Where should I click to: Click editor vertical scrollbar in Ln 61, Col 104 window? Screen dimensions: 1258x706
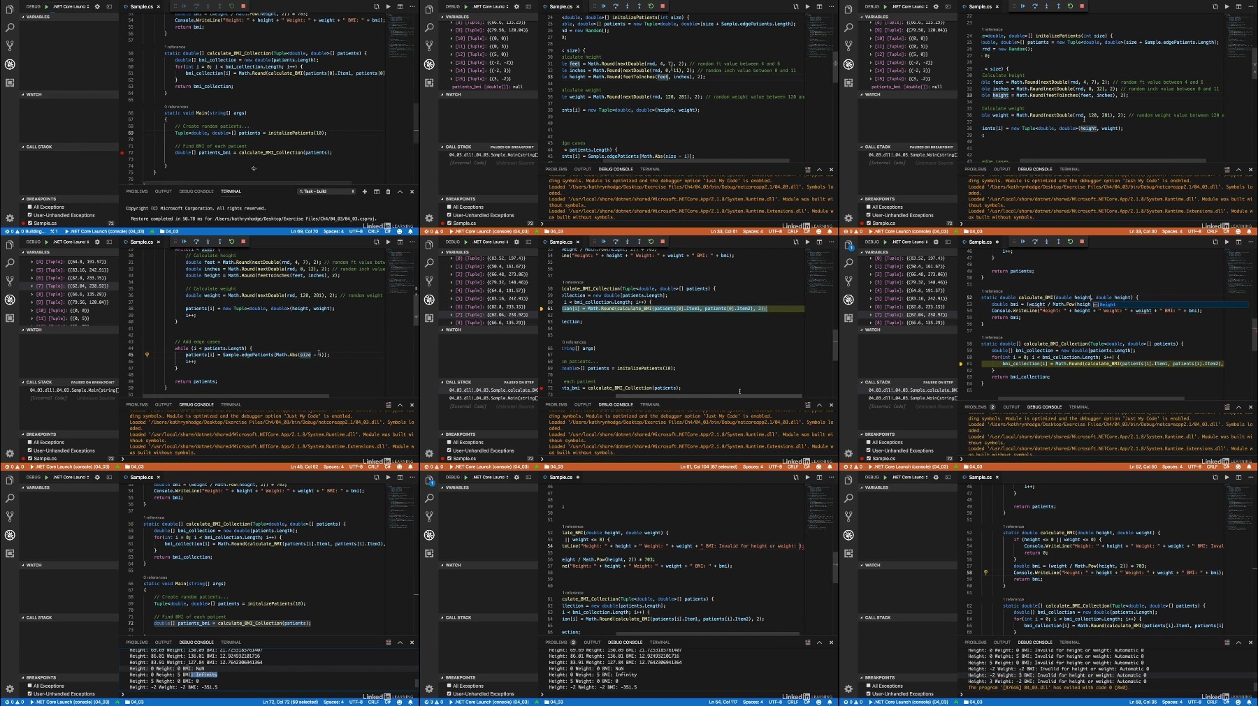835,344
